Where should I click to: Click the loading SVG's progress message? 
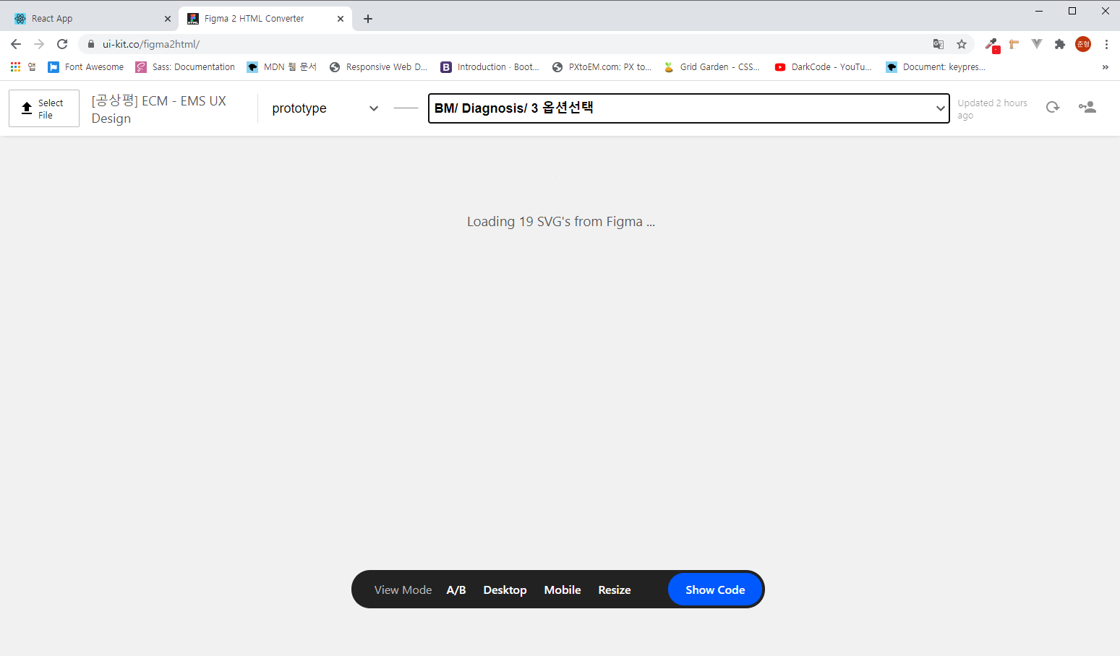pos(560,221)
